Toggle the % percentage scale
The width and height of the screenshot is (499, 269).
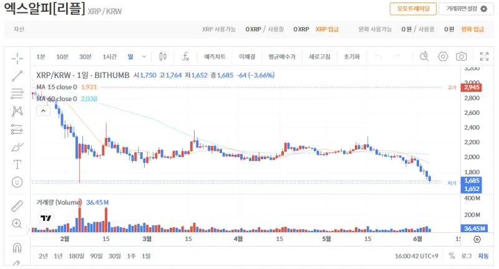point(452,256)
